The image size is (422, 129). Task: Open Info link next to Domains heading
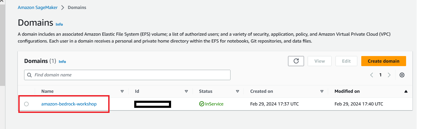pyautogui.click(x=59, y=24)
